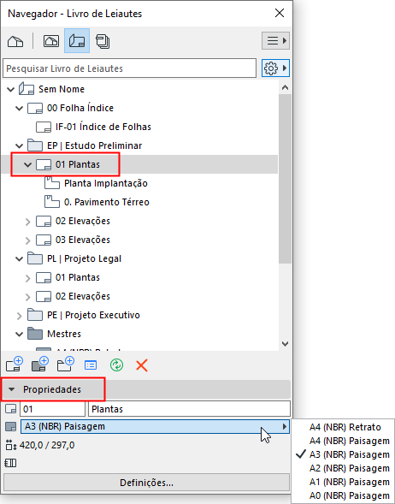395x504 pixels.
Task: Expand 01 Plantas under Projeto Legal
Action: point(28,278)
